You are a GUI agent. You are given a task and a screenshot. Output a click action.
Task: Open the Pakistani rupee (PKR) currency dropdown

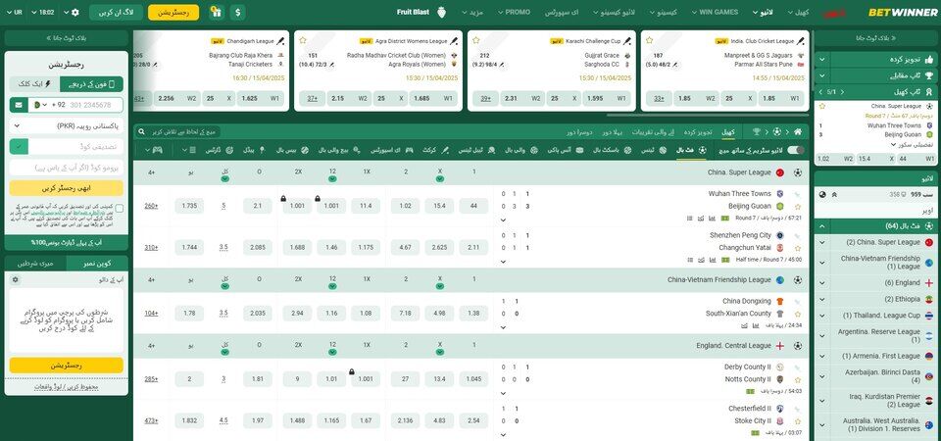[67, 126]
